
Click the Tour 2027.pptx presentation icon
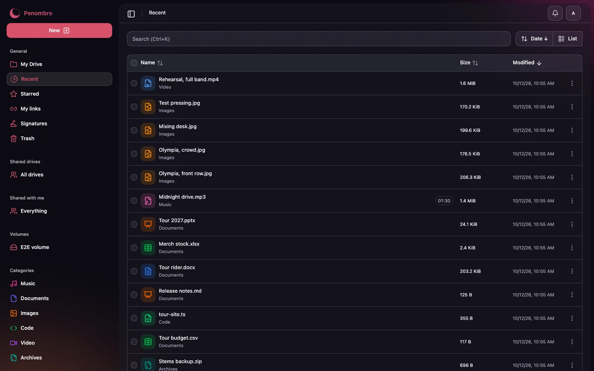[x=148, y=224]
